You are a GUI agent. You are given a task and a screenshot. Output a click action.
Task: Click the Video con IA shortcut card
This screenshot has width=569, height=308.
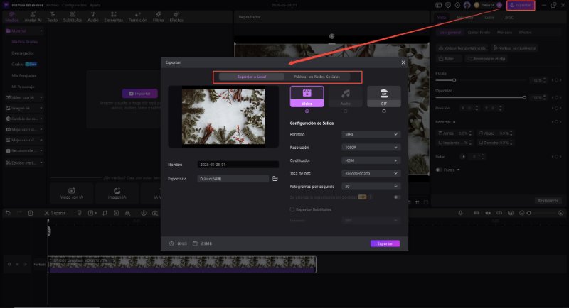pyautogui.click(x=72, y=193)
